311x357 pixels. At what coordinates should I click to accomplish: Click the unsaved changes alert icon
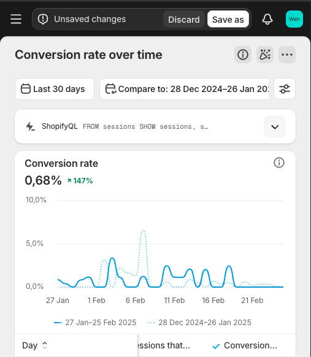coord(43,20)
